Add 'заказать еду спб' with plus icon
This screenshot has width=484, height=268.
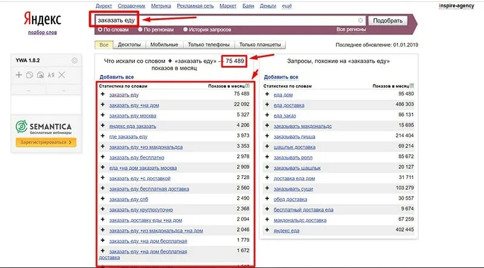point(103,199)
